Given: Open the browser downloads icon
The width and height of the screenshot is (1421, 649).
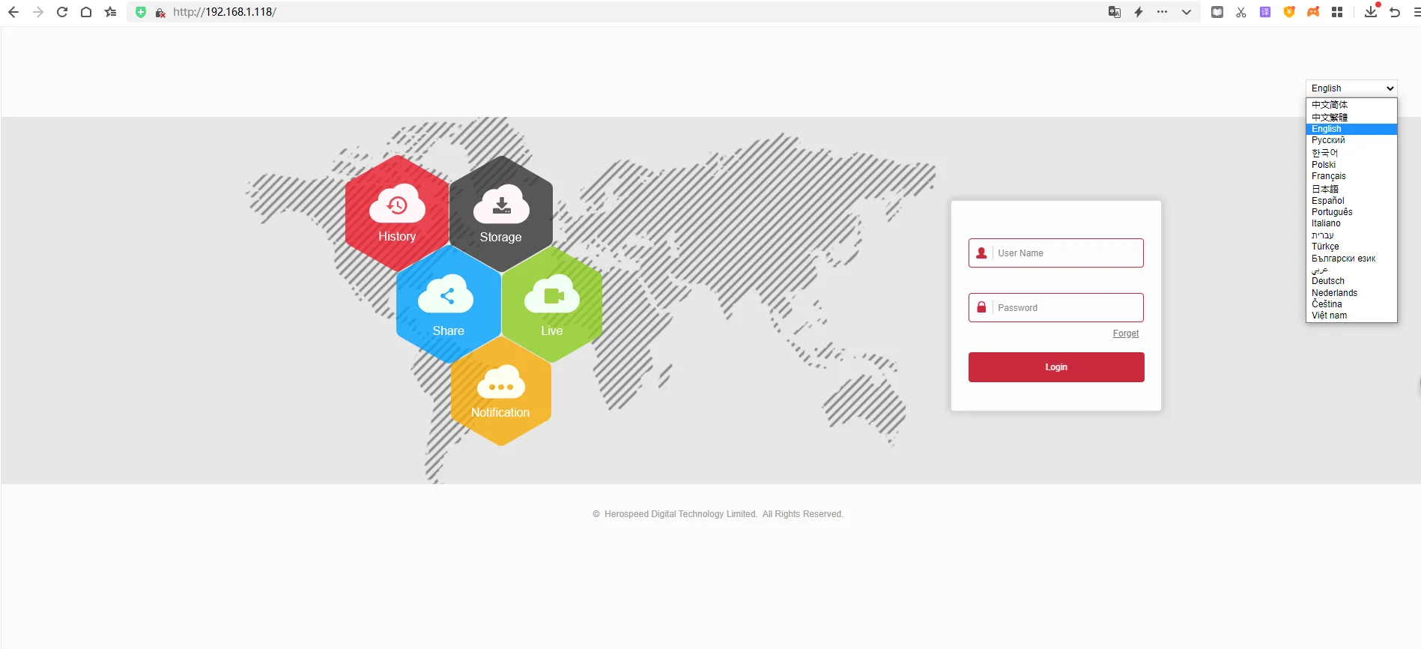Looking at the screenshot, I should 1371,11.
